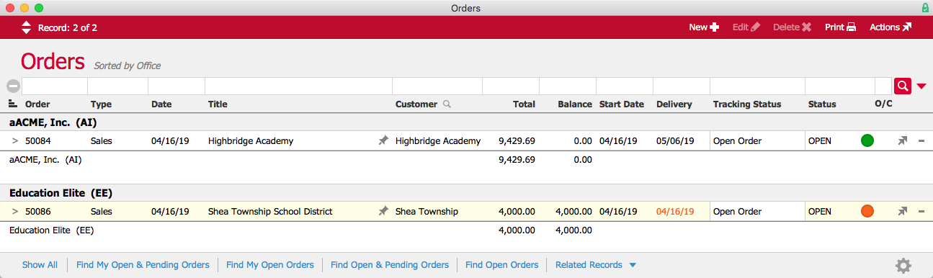
Task: Click Find My Open Orders link
Action: [270, 265]
